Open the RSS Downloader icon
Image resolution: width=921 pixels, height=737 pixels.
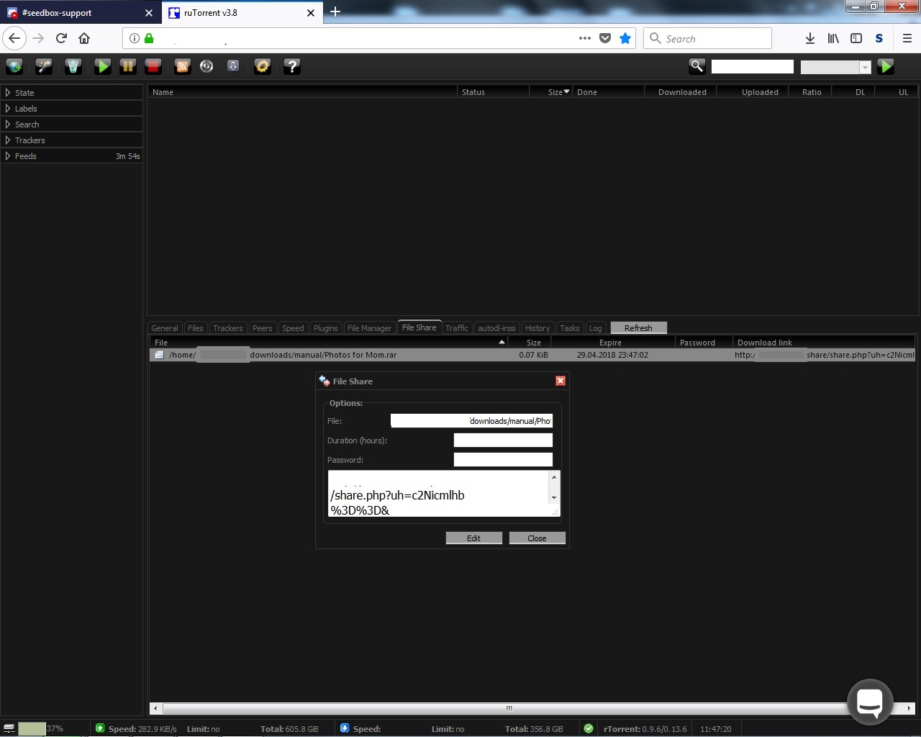pyautogui.click(x=183, y=66)
